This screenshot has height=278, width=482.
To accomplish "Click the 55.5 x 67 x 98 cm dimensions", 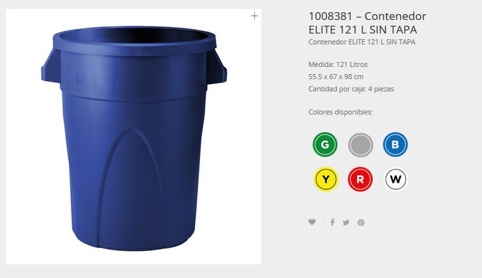I will [336, 77].
